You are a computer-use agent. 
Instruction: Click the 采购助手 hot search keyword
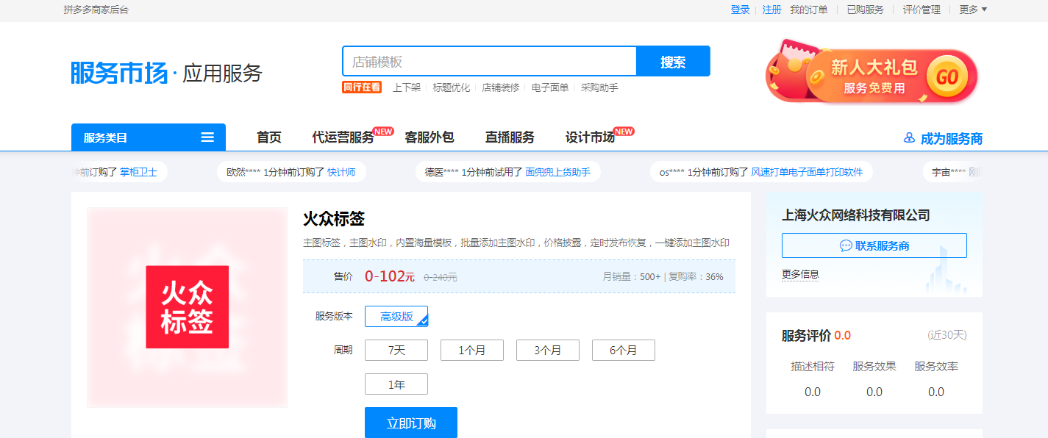(599, 87)
